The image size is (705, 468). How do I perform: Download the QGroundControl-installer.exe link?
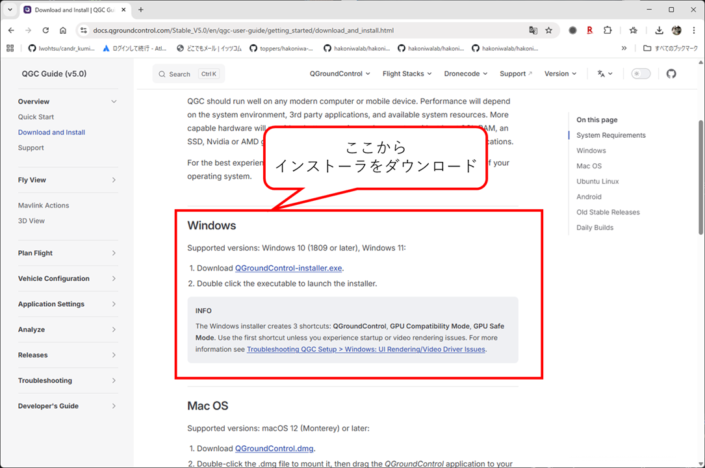(x=288, y=268)
